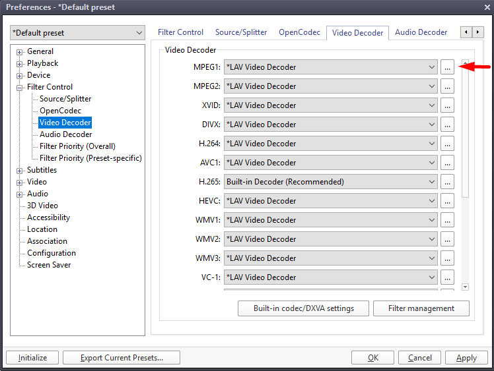Open settings button for HEVC decoder

point(447,201)
